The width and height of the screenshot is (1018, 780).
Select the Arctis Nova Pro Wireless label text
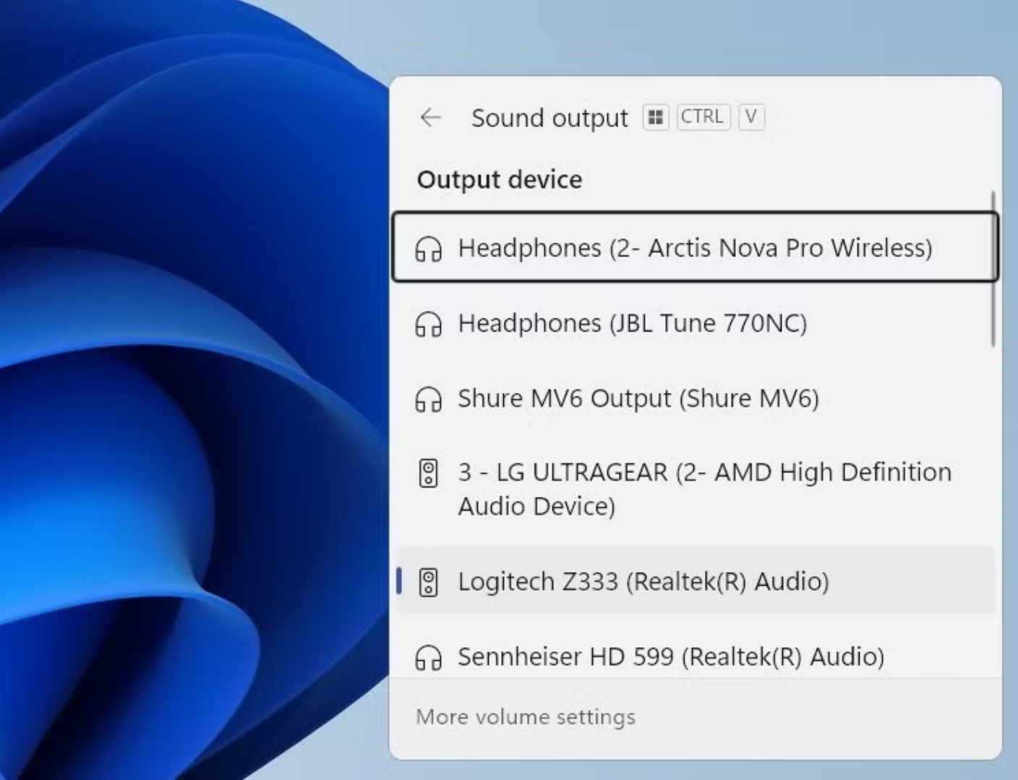pos(695,248)
